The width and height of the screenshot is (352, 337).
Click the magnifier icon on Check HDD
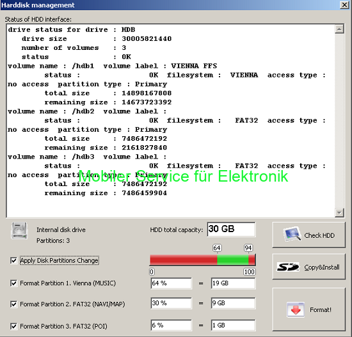(x=292, y=234)
